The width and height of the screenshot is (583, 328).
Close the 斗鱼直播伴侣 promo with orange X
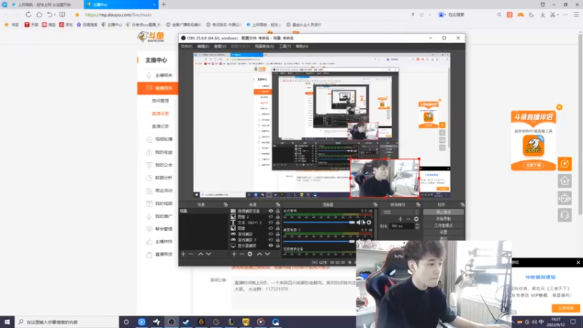559,107
